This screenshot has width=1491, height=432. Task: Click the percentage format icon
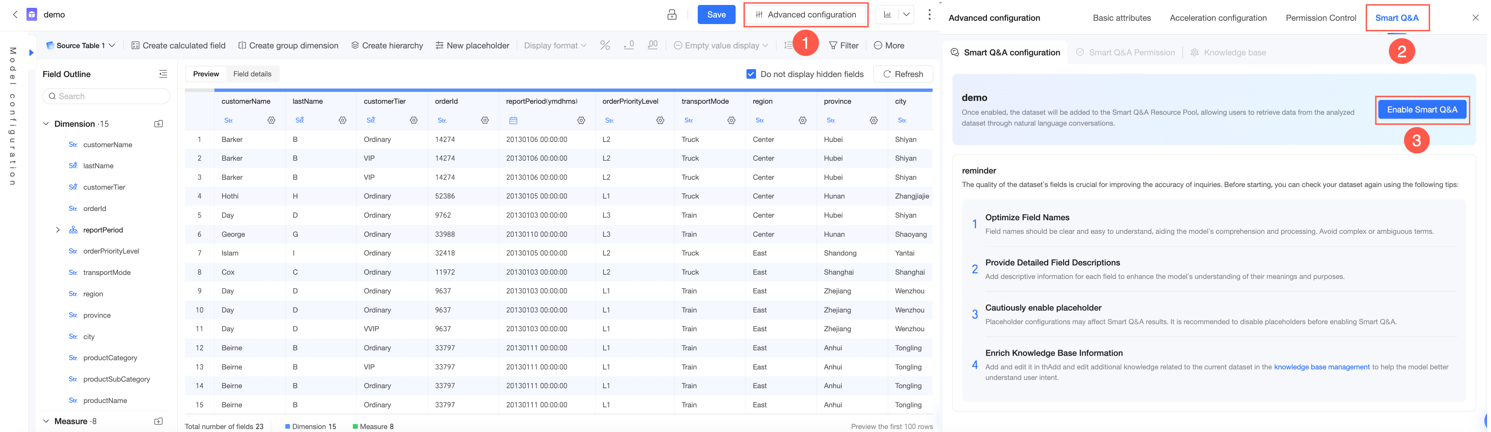(x=605, y=45)
